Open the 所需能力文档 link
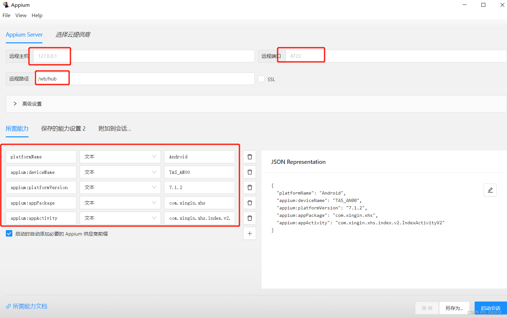Screen dimensions: 507x318 [x=30, y=306]
